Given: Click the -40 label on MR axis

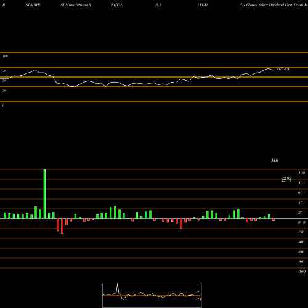Looking at the screenshot, I should (x=301, y=242).
